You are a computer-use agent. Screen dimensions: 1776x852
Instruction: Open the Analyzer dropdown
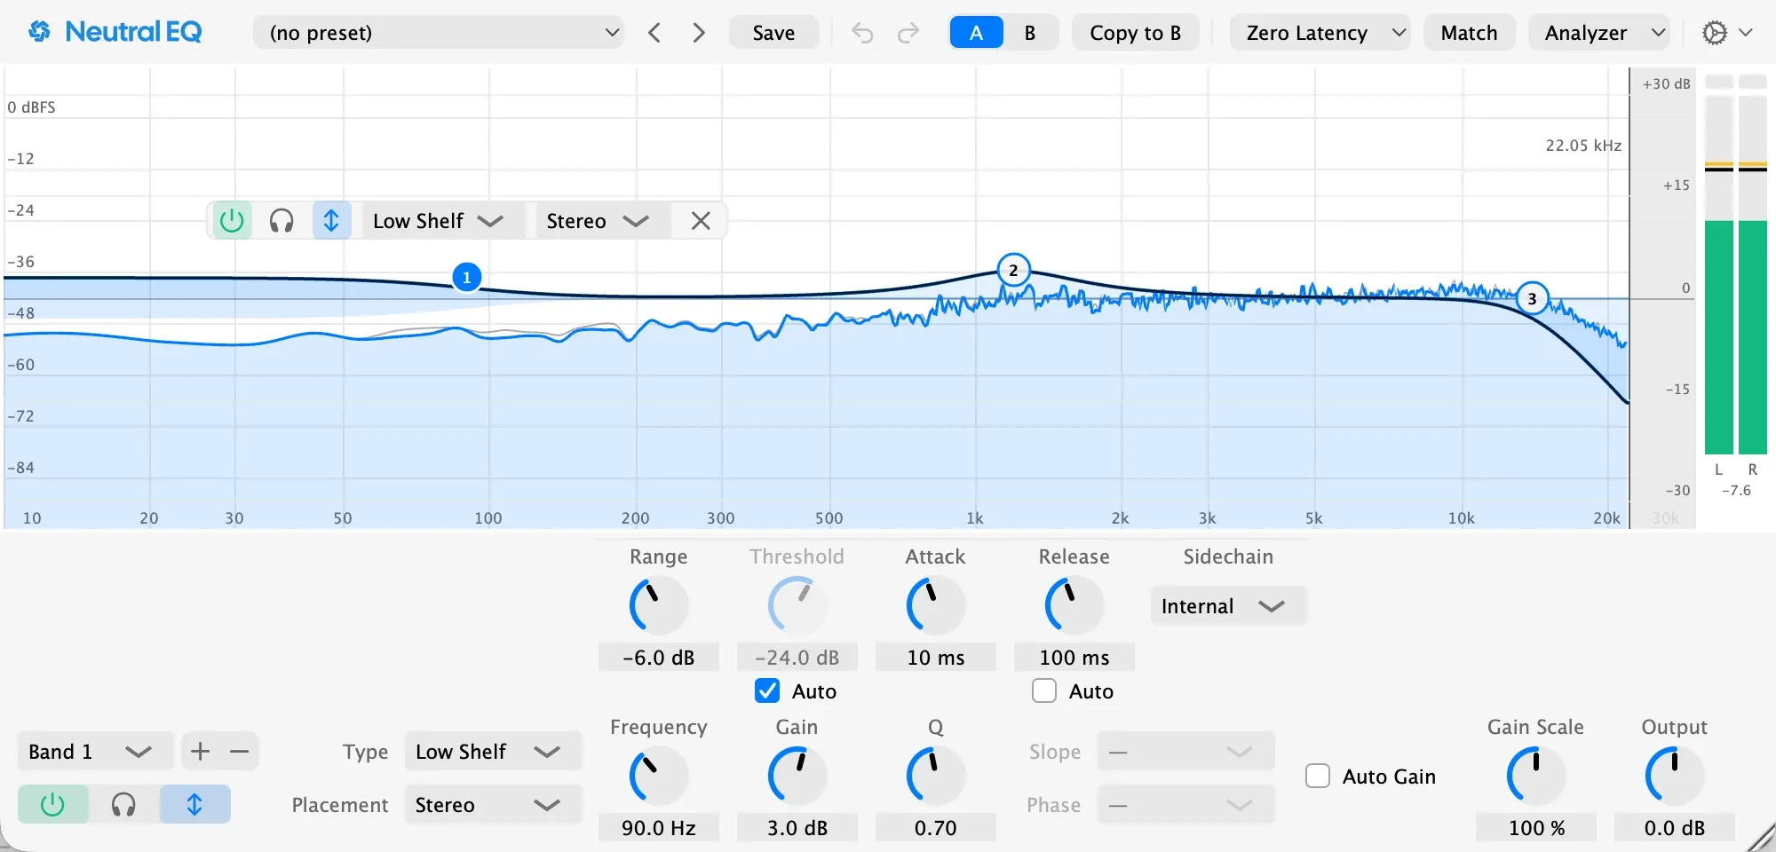tap(1598, 33)
